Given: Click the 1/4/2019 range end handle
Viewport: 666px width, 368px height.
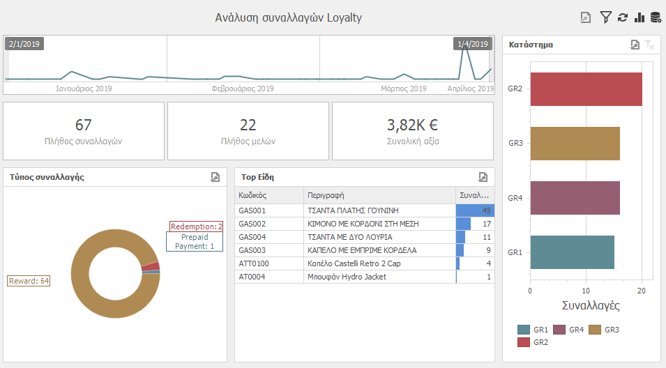Looking at the screenshot, I should coord(473,44).
